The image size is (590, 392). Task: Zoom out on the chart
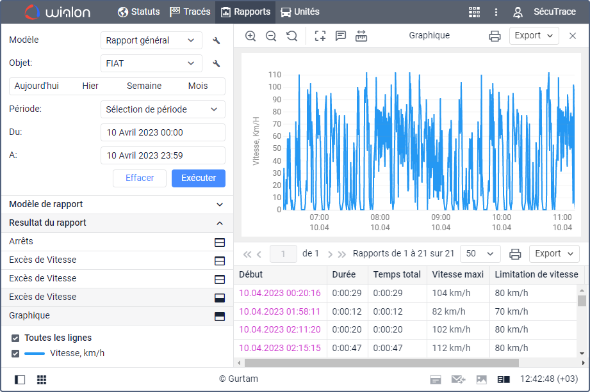click(x=271, y=36)
